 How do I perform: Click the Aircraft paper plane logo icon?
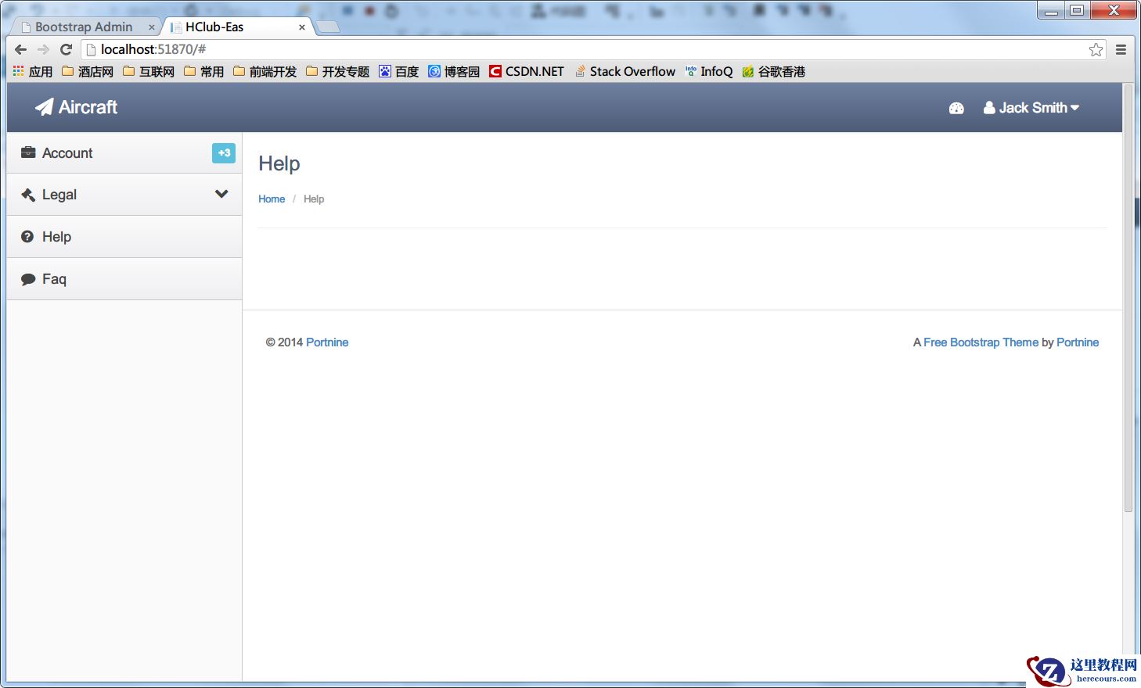pos(45,107)
